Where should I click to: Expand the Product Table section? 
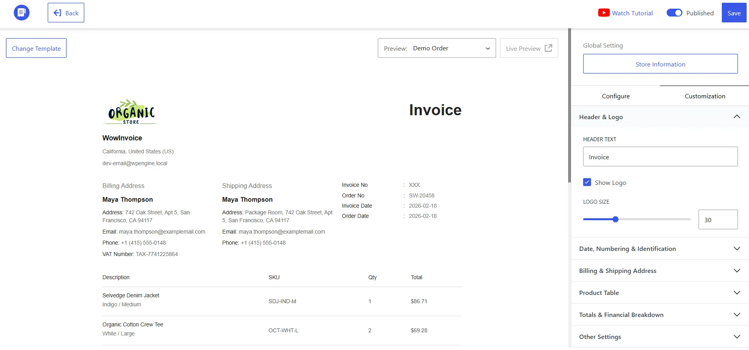[x=660, y=293]
